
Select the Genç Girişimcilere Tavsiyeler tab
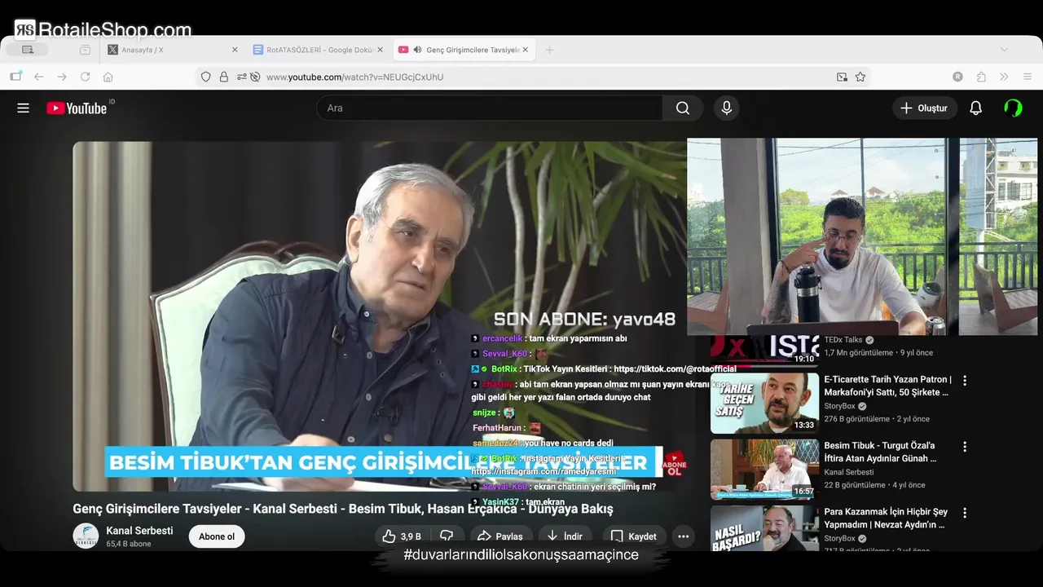[465, 50]
